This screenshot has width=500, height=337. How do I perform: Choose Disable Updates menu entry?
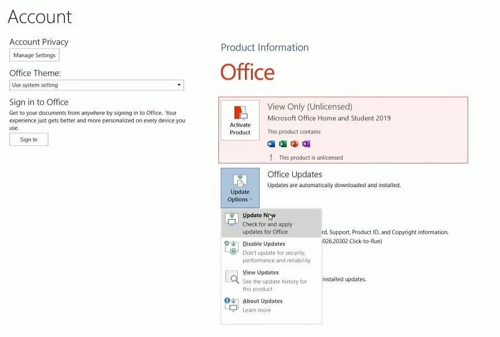tap(271, 252)
